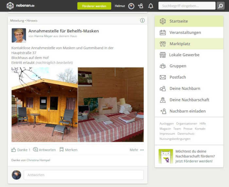
Task: Click the Magazin footer link
Action: pyautogui.click(x=165, y=129)
